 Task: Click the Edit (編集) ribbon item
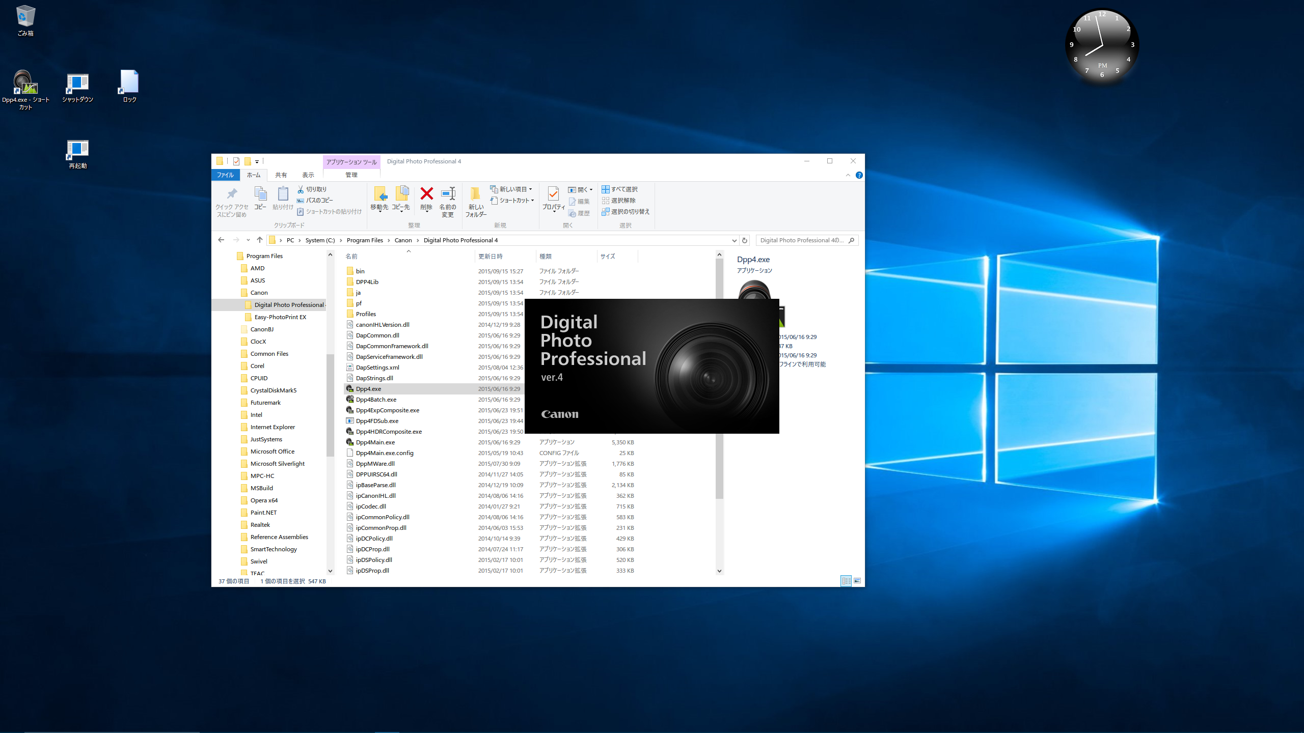579,202
